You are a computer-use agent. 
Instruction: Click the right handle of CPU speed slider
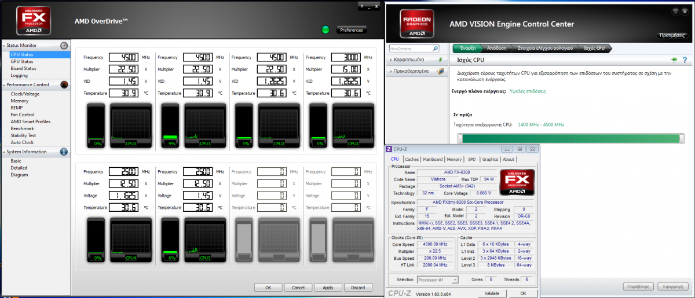click(681, 138)
